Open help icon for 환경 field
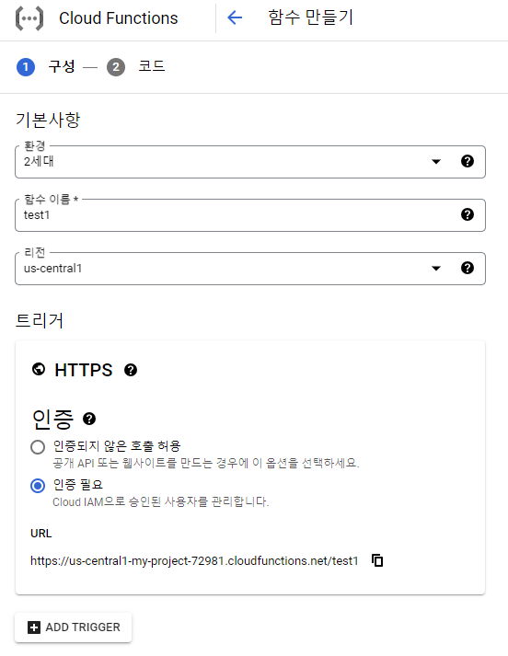 click(x=467, y=161)
